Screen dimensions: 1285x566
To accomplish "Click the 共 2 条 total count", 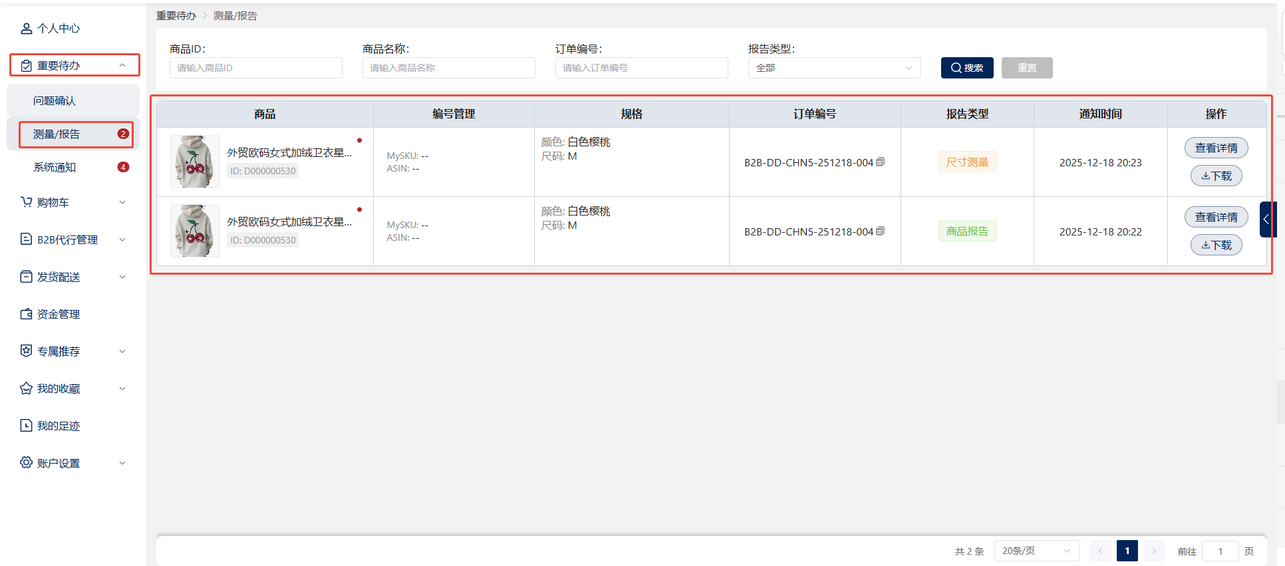I will [x=969, y=551].
